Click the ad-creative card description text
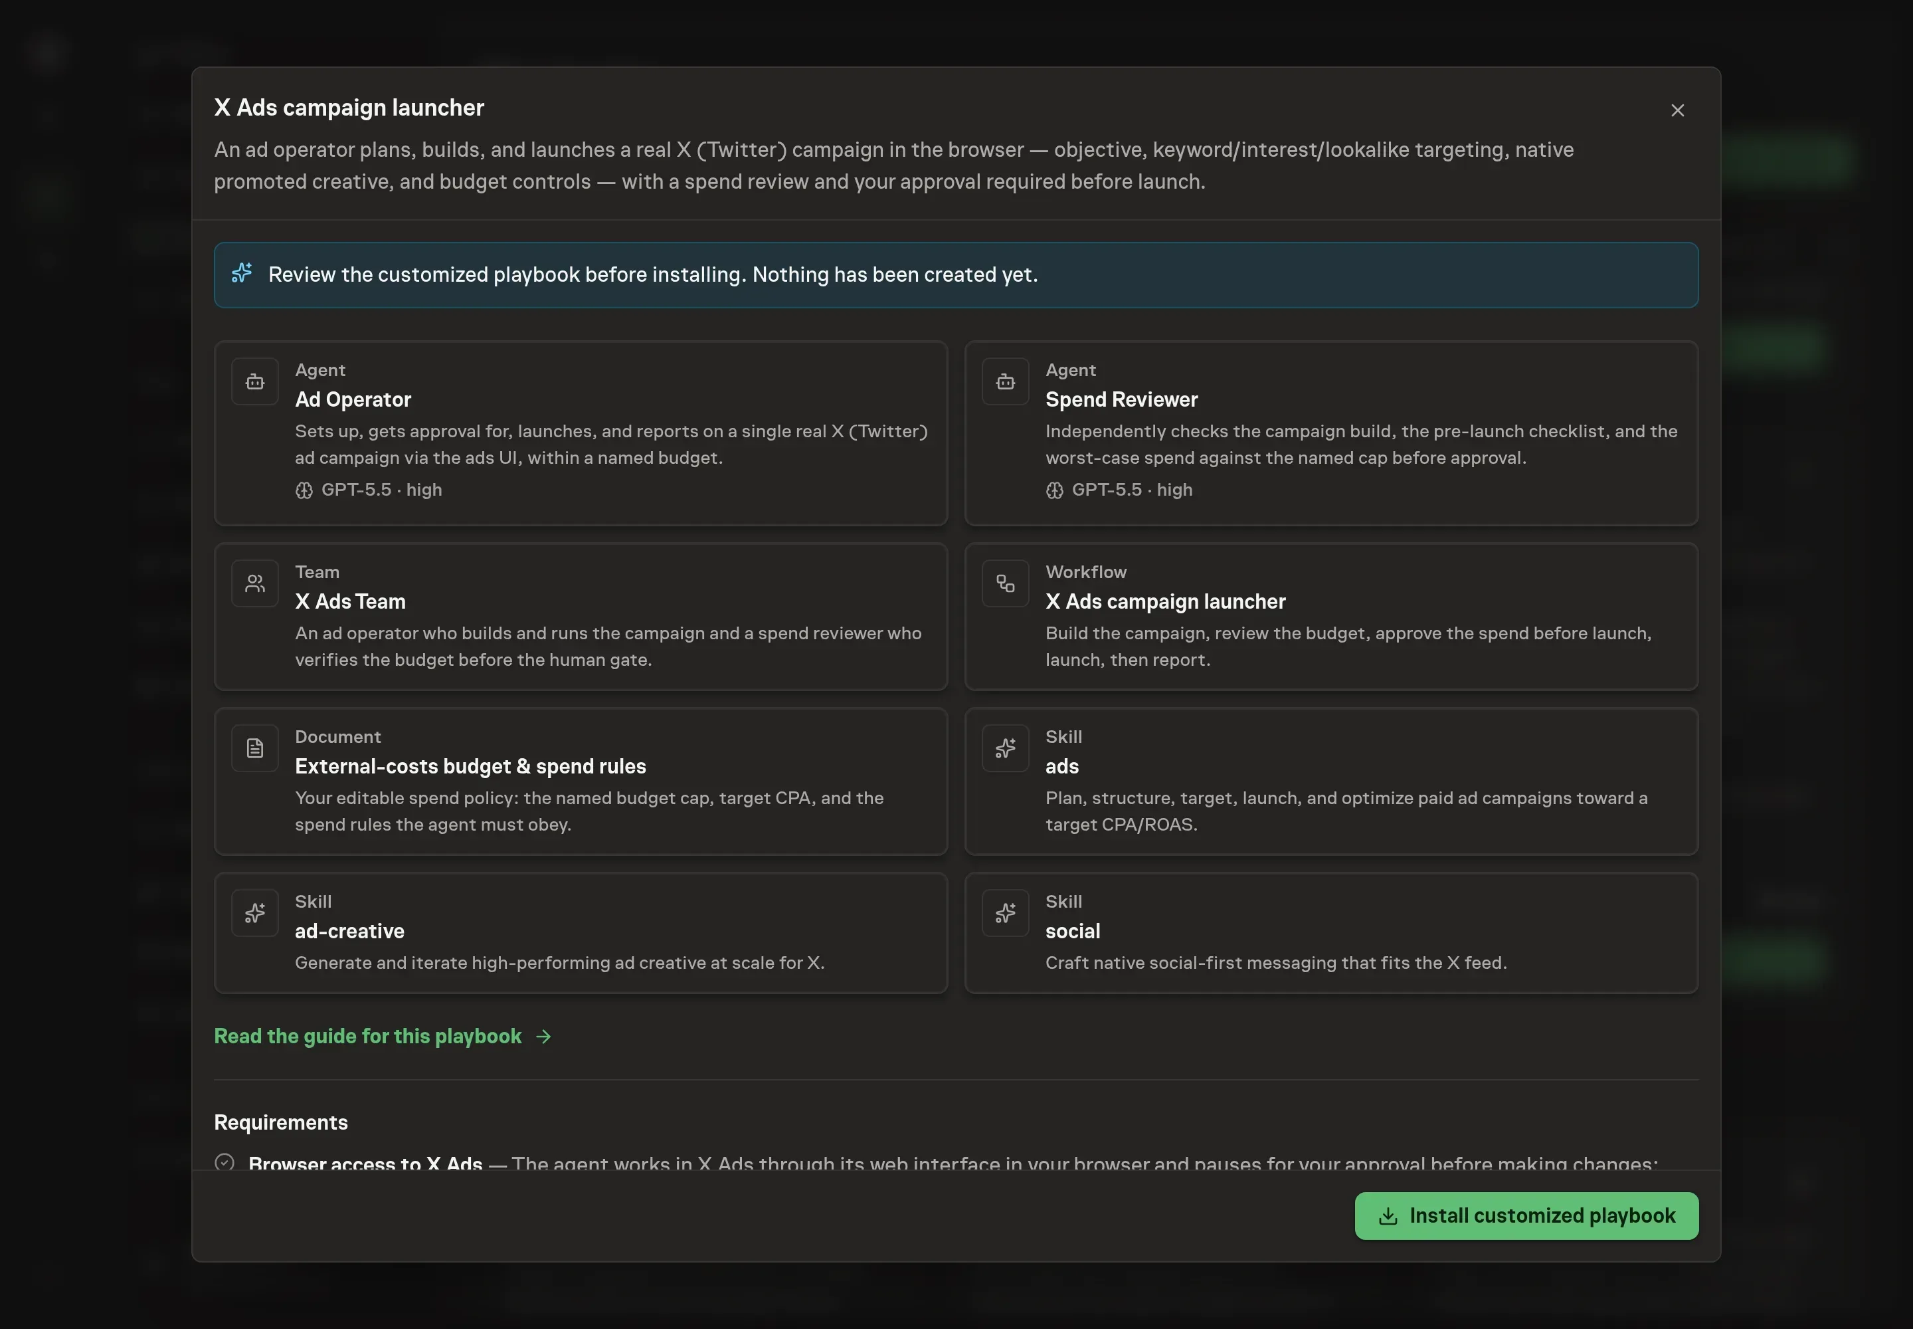1913x1329 pixels. click(x=559, y=963)
